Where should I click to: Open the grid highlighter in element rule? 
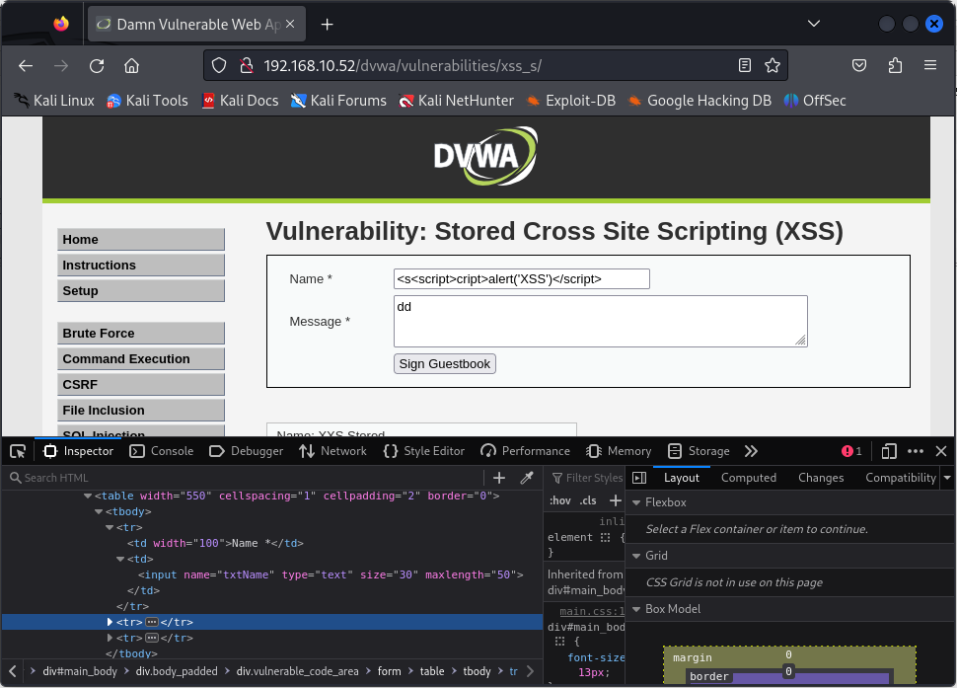click(x=605, y=537)
